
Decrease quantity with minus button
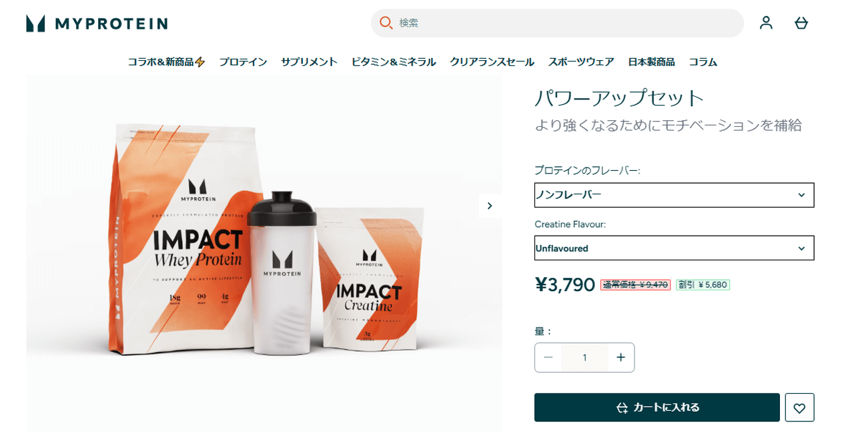(x=548, y=357)
